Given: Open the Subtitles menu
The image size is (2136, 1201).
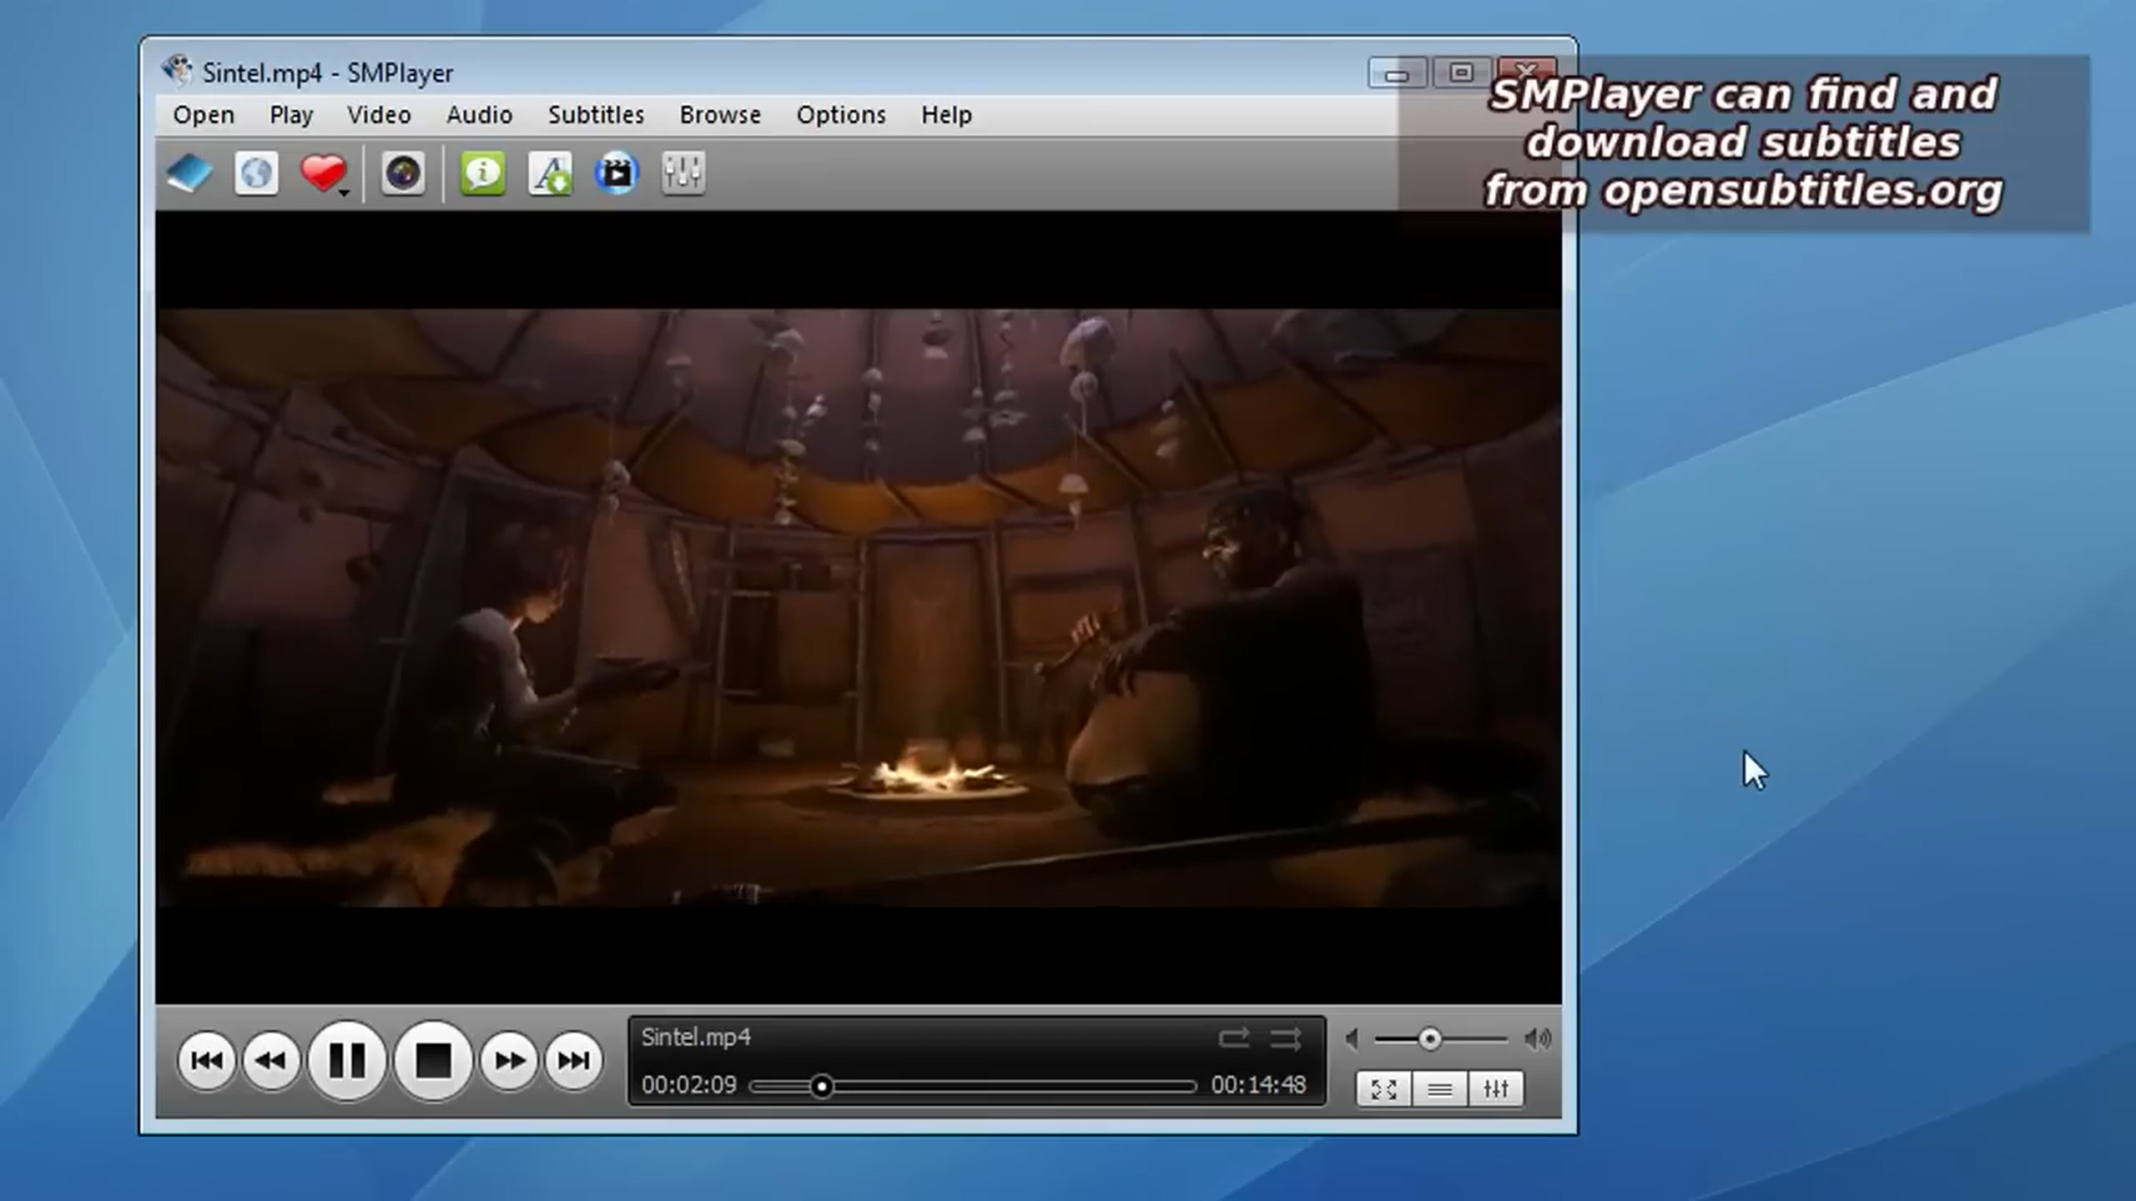Looking at the screenshot, I should pyautogui.click(x=596, y=115).
